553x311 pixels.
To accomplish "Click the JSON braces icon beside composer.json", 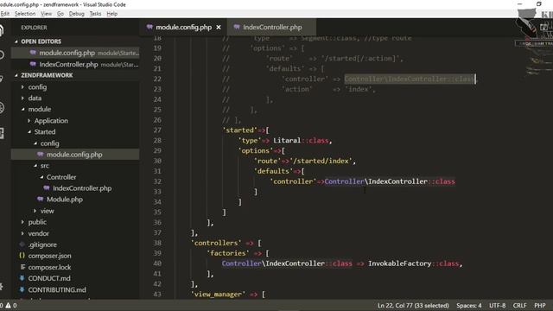I will point(22,256).
